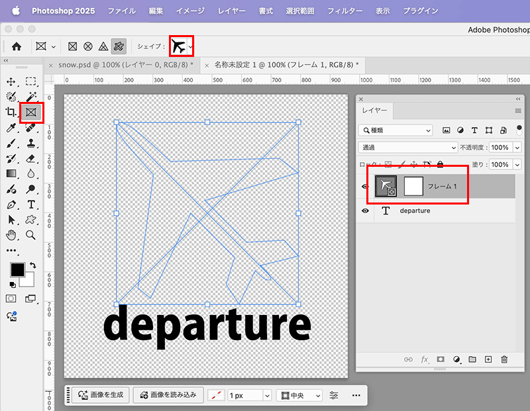Select the Clone Stamp tool
The image size is (530, 411).
(30, 143)
